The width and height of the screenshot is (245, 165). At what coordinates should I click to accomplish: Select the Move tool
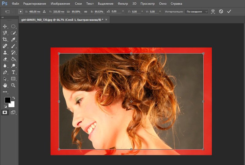(x=5, y=26)
